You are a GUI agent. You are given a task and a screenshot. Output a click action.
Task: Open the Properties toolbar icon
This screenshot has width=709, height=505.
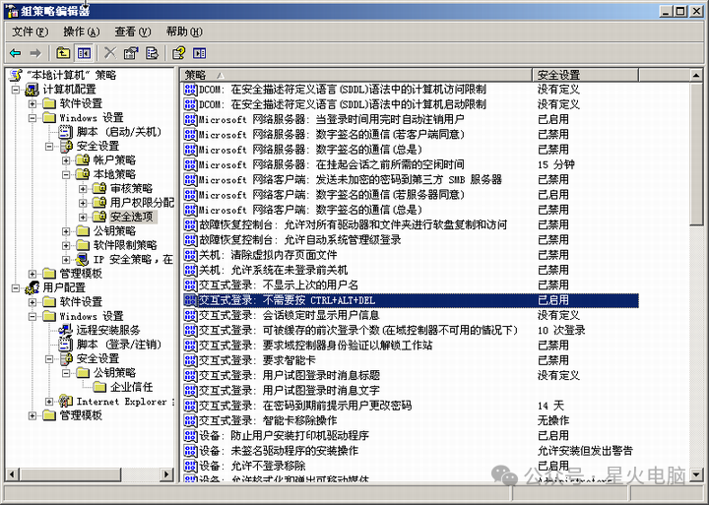[x=131, y=53]
